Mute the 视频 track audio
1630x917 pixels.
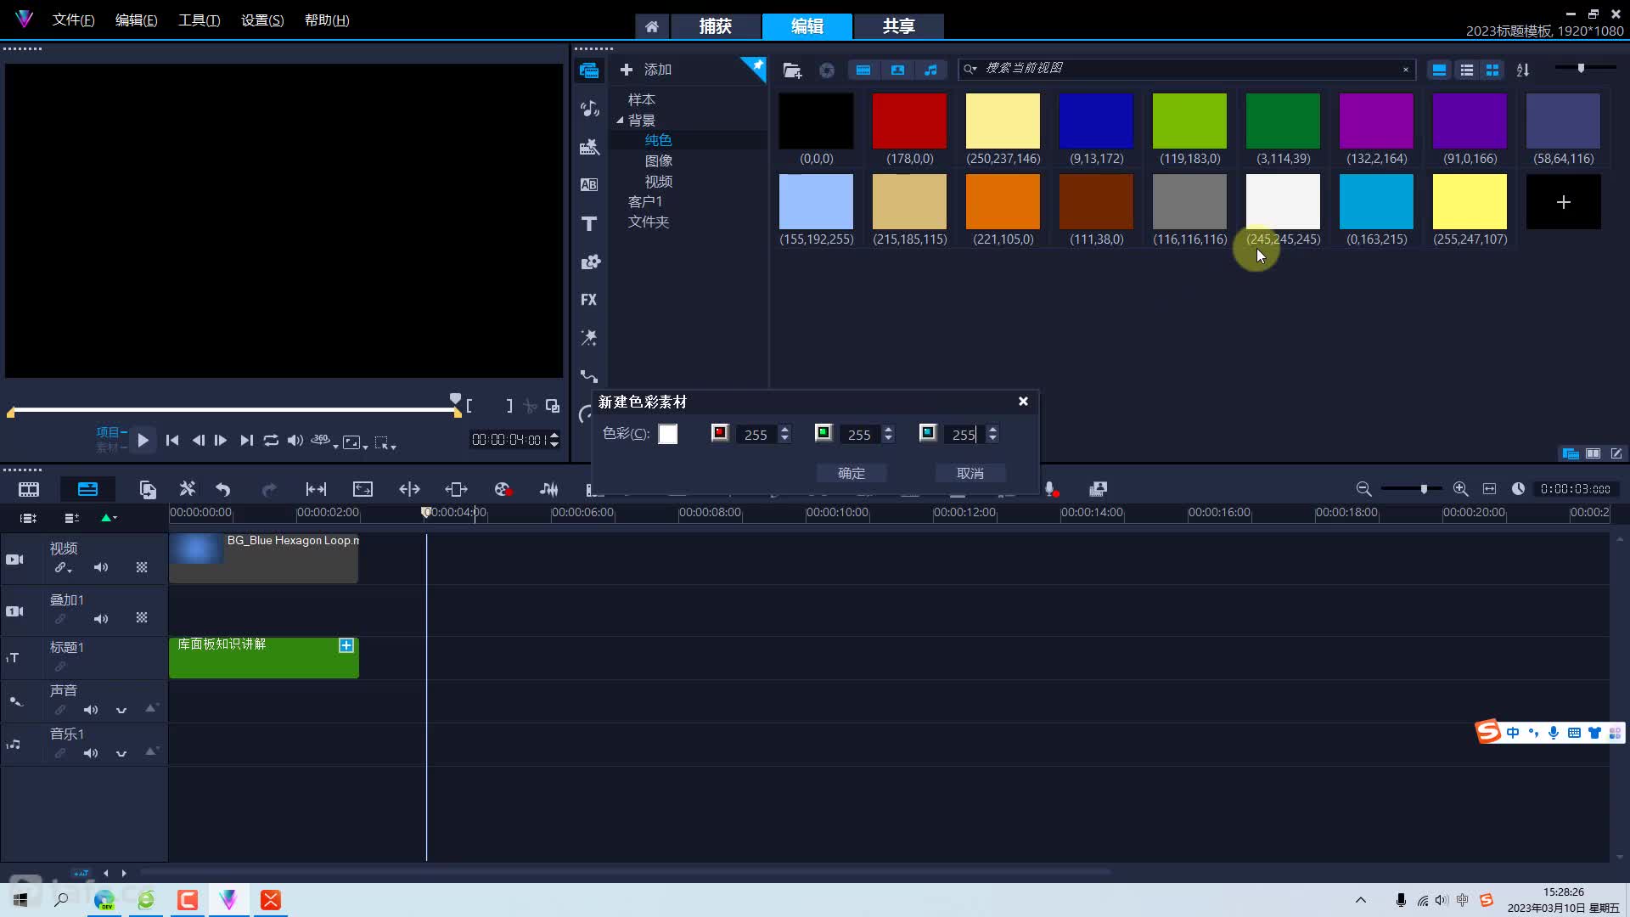tap(101, 567)
